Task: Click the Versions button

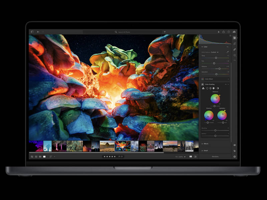Action: pyautogui.click(x=215, y=156)
